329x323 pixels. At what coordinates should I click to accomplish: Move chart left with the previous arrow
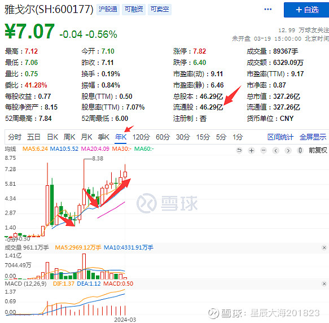[276, 150]
